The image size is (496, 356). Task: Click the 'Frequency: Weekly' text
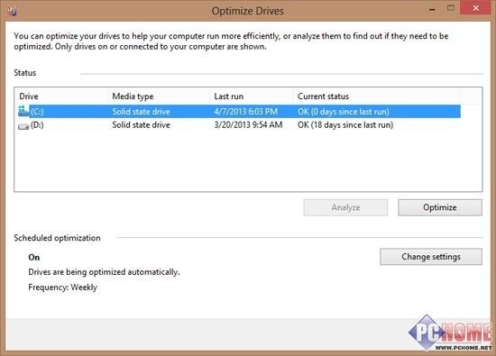click(62, 288)
